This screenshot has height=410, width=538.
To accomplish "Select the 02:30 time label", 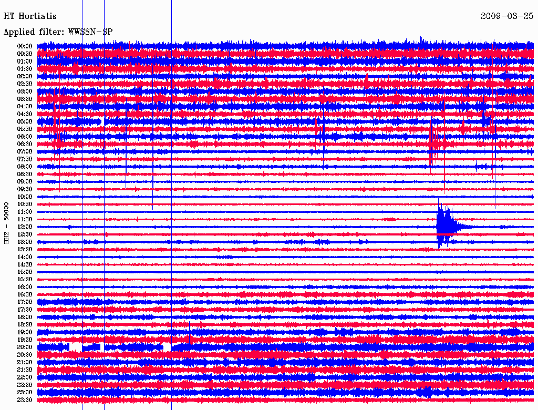I will 25,84.
